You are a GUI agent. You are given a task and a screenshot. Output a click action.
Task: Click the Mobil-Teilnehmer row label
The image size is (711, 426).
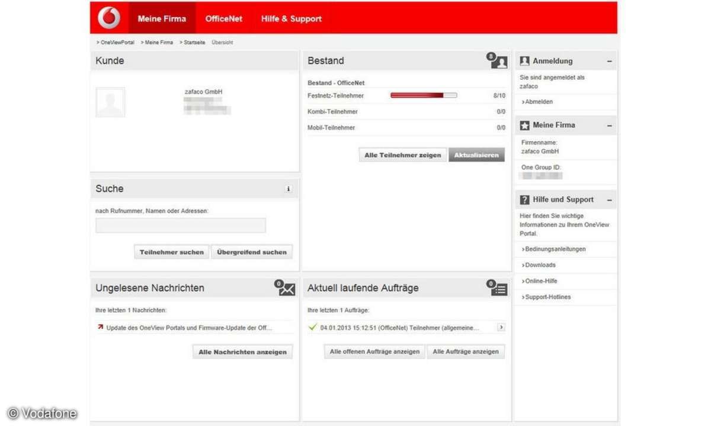point(331,127)
